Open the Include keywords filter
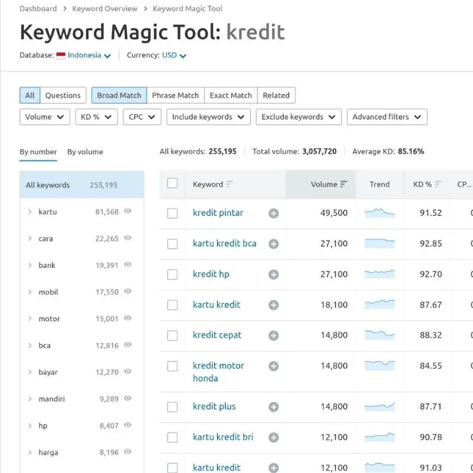 click(x=208, y=116)
